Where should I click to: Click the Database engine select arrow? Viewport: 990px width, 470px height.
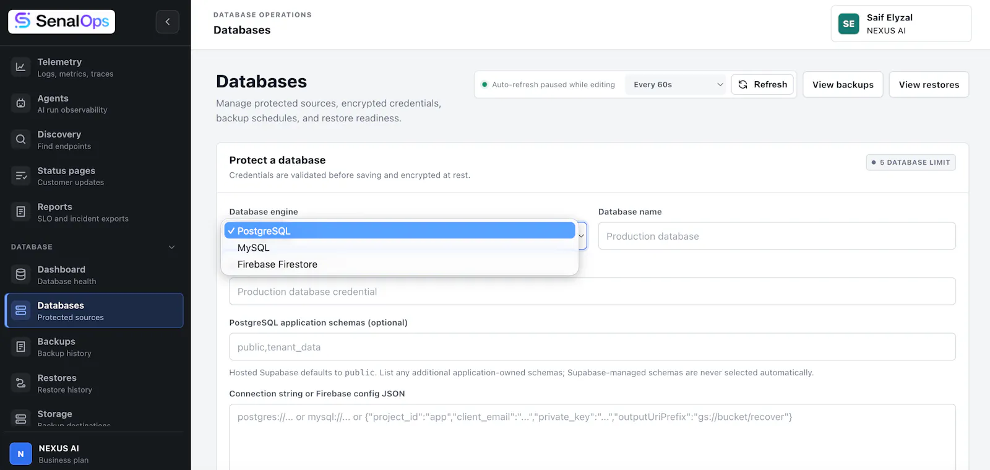[581, 236]
